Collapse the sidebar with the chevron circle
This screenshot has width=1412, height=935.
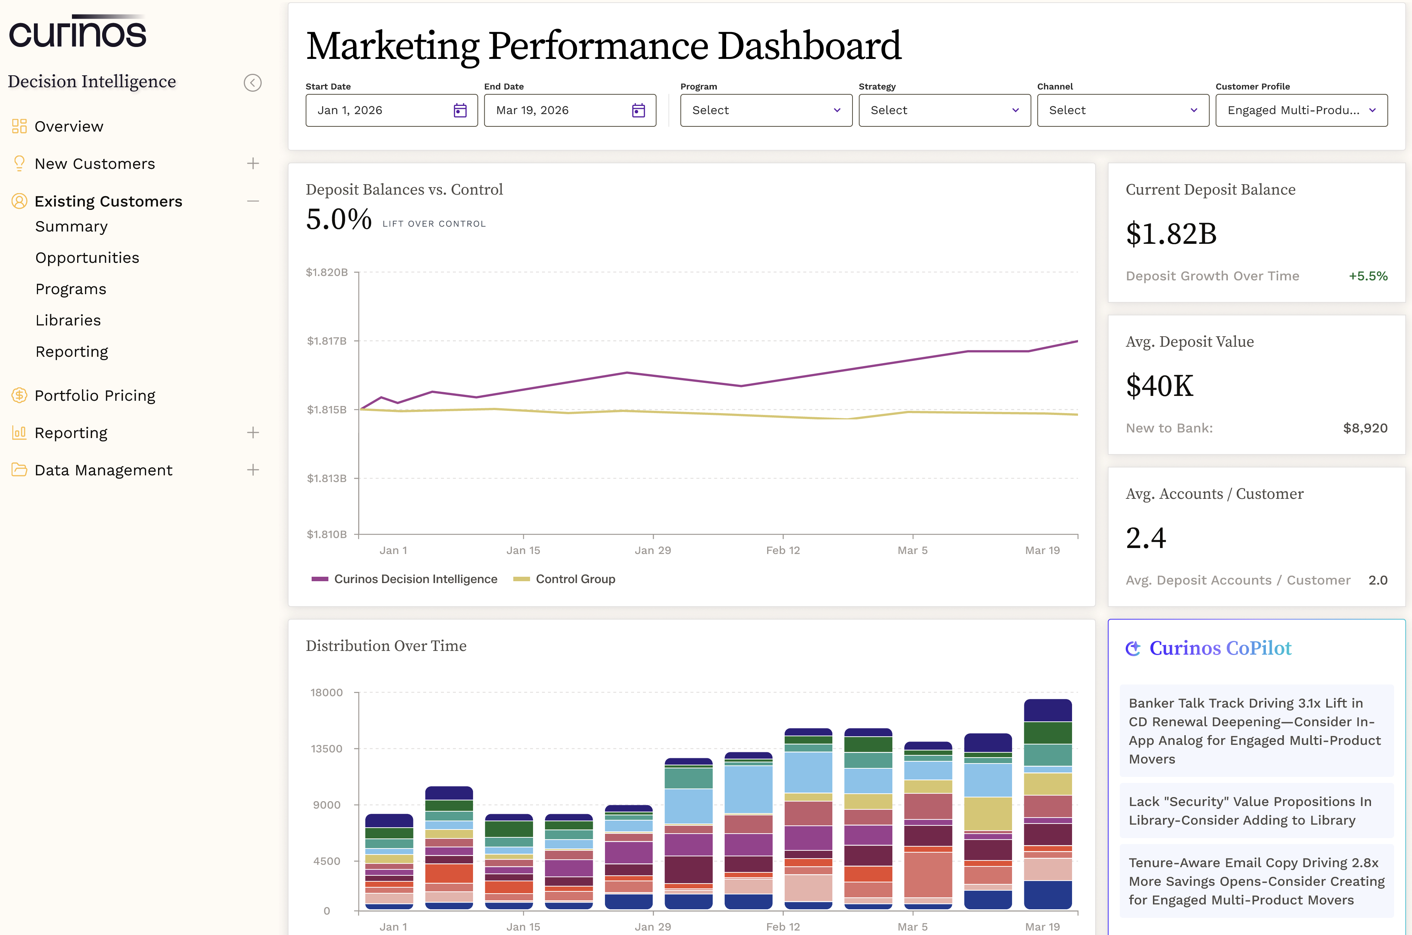pyautogui.click(x=253, y=82)
